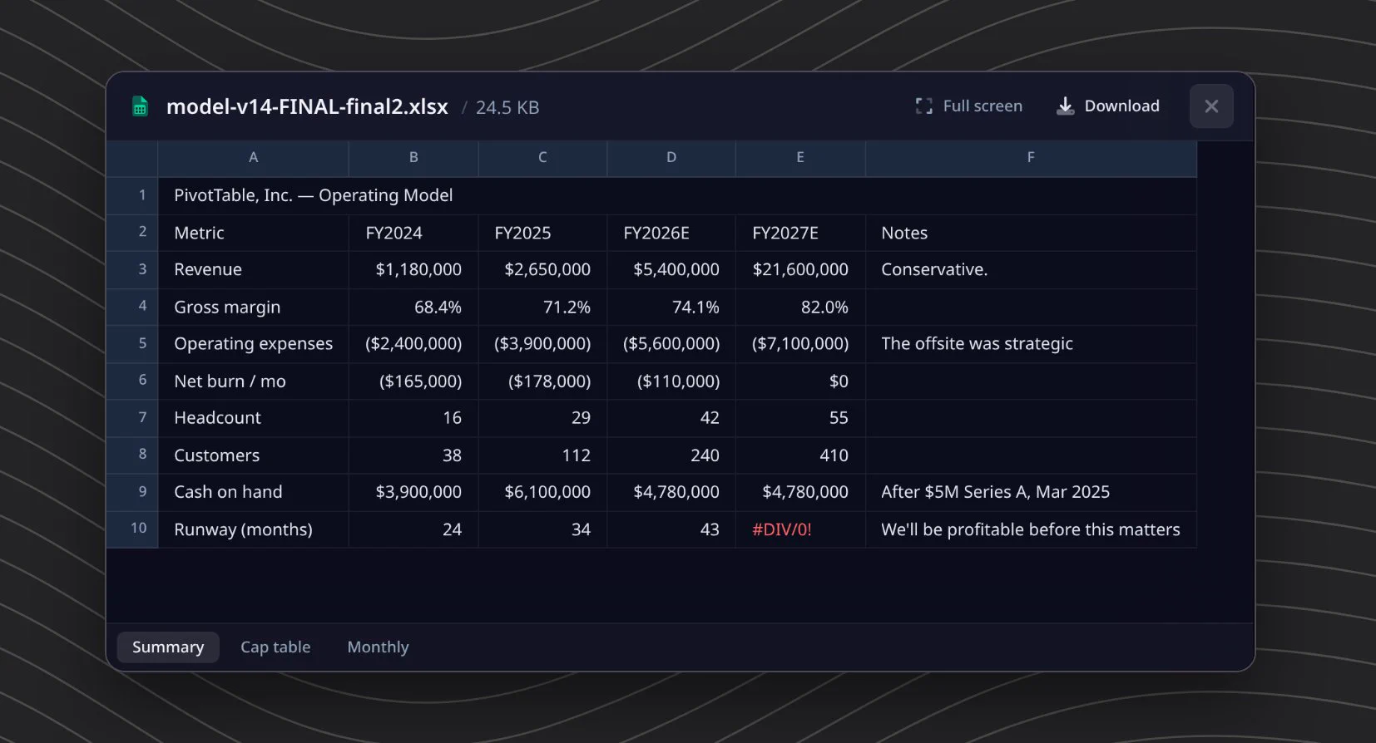Viewport: 1376px width, 743px height.
Task: Select row 9 header
Action: pyautogui.click(x=132, y=492)
